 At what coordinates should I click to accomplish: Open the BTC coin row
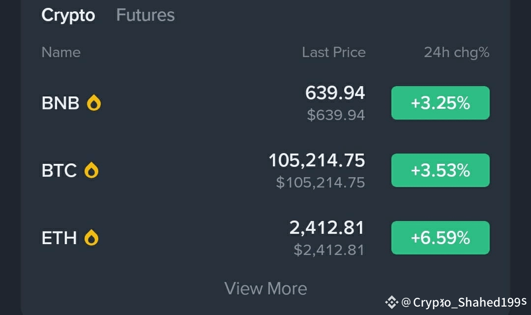(265, 170)
